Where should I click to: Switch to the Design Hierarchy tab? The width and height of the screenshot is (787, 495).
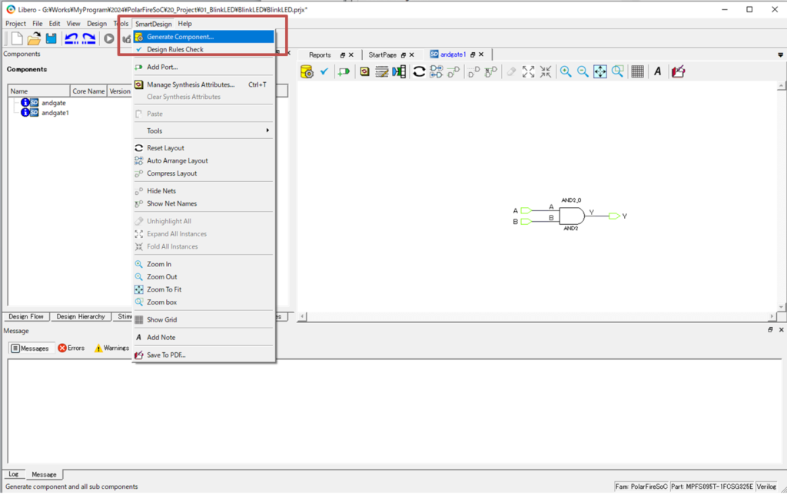[x=81, y=316]
